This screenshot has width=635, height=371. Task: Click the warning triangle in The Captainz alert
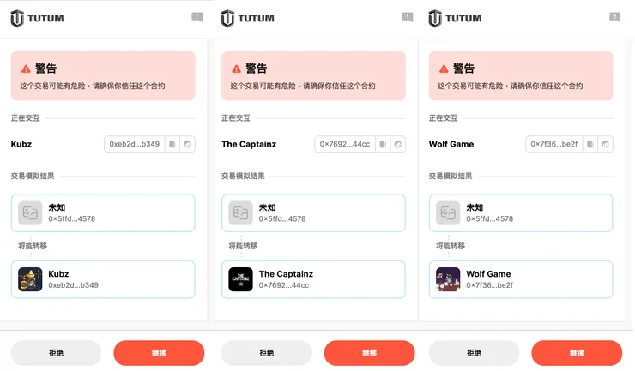pos(236,69)
